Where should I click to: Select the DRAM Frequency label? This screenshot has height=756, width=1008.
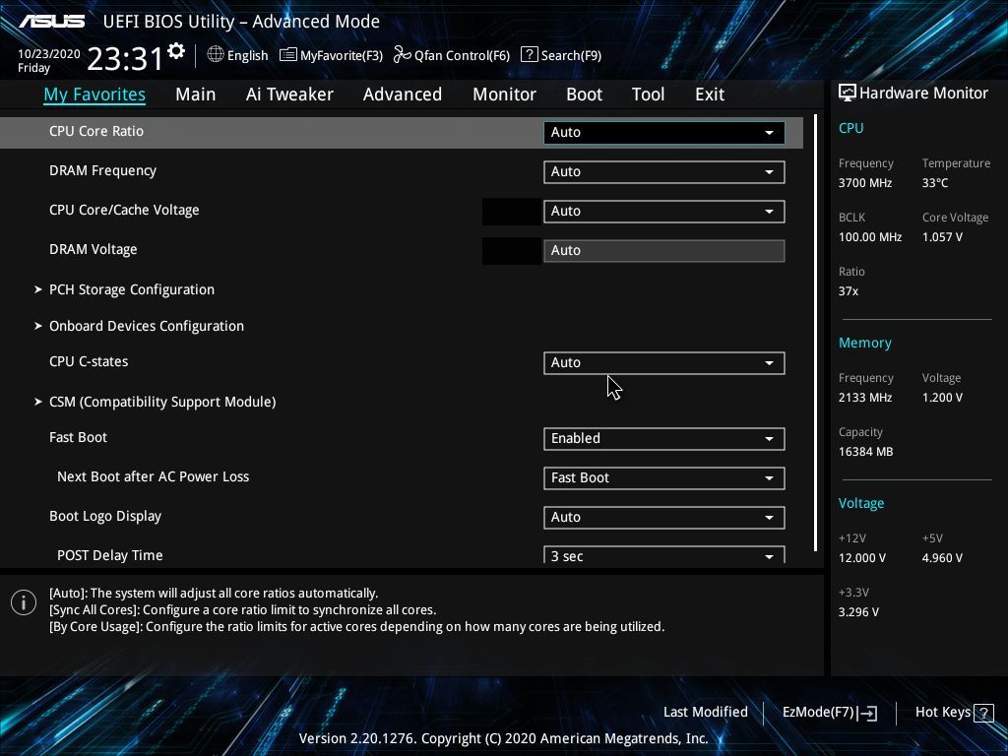tap(102, 170)
